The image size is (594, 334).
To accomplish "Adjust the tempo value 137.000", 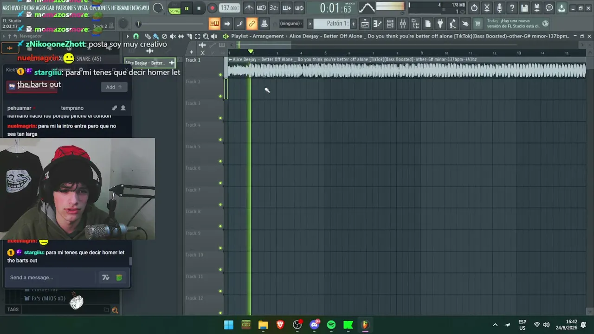I will pyautogui.click(x=229, y=8).
